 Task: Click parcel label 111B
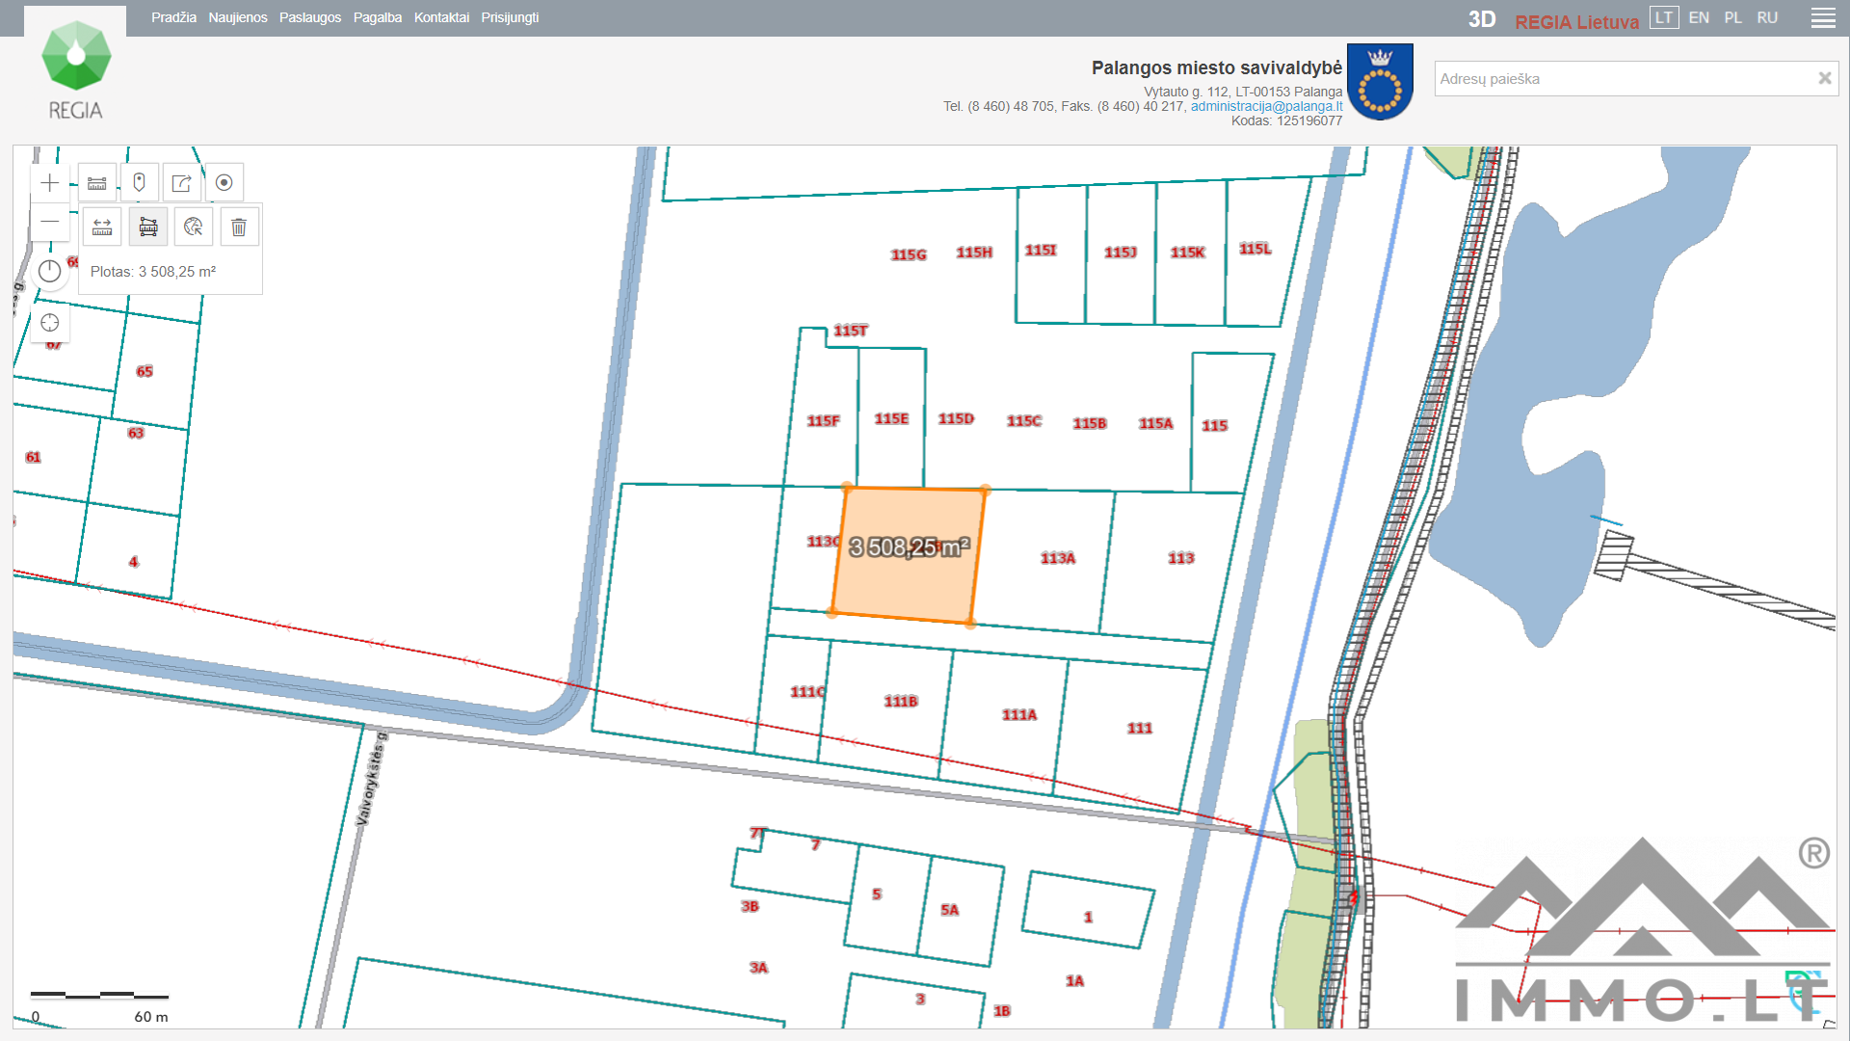pos(901,702)
